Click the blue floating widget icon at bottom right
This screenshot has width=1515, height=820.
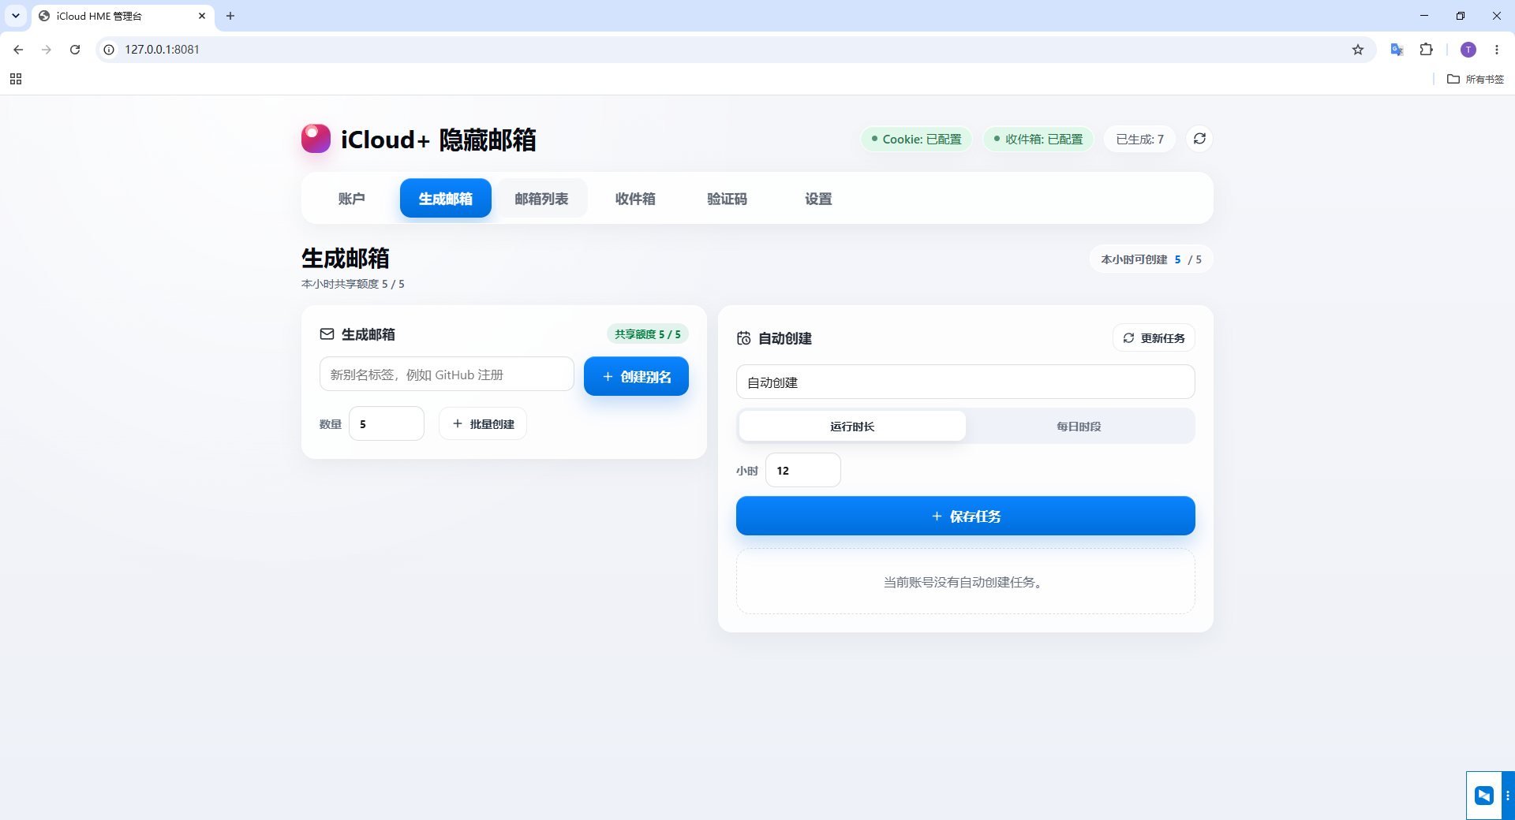click(x=1484, y=796)
